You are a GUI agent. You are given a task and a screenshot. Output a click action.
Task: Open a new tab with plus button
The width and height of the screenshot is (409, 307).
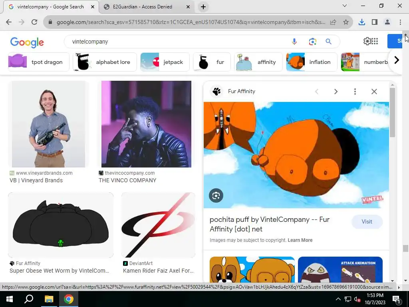coord(203,7)
